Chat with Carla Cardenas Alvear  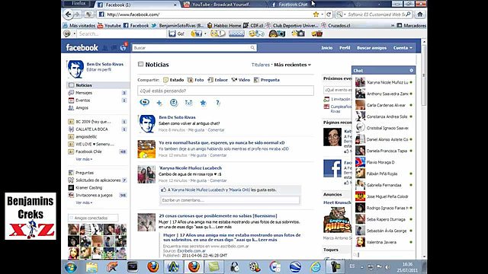tap(384, 105)
